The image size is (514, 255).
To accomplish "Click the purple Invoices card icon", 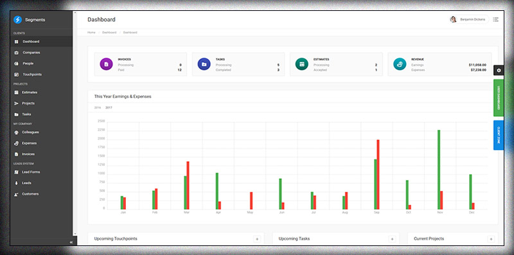I will pos(106,64).
